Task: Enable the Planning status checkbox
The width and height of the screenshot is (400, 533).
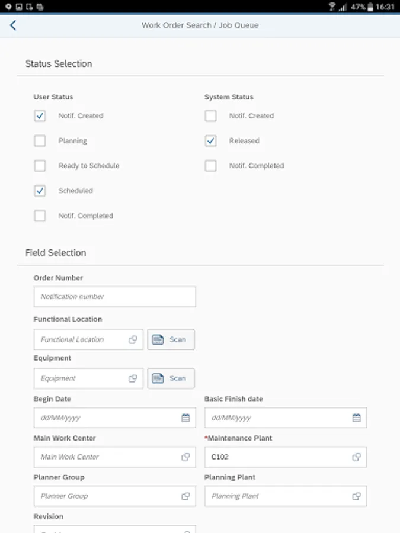Action: 40,141
